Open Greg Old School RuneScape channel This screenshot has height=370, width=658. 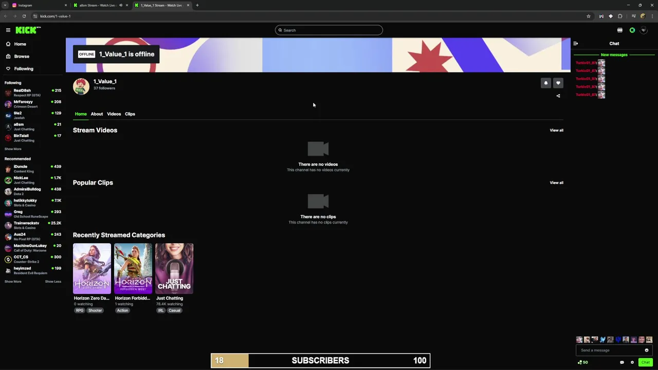point(33,214)
